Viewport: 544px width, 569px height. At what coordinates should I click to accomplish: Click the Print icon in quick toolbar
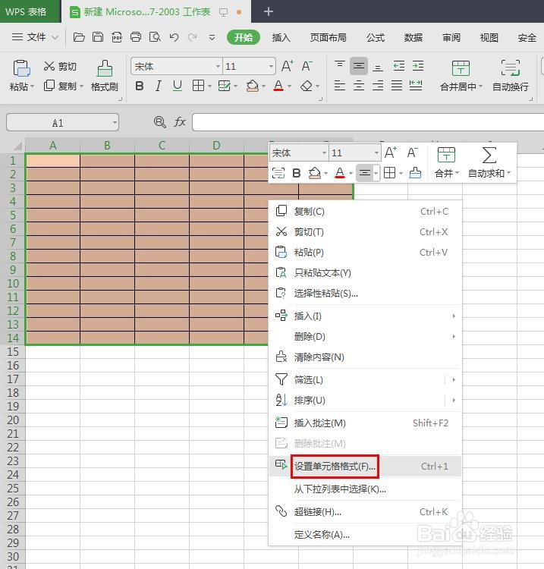pyautogui.click(x=136, y=37)
